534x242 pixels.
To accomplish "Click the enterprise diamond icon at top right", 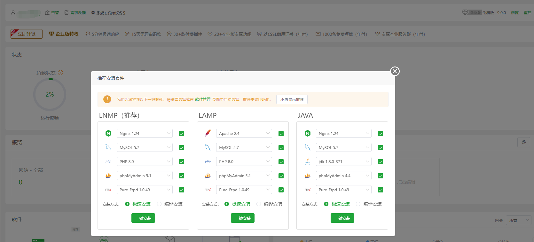I will click(x=465, y=12).
